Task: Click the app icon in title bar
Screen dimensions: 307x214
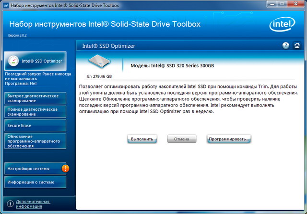Action: (6, 5)
